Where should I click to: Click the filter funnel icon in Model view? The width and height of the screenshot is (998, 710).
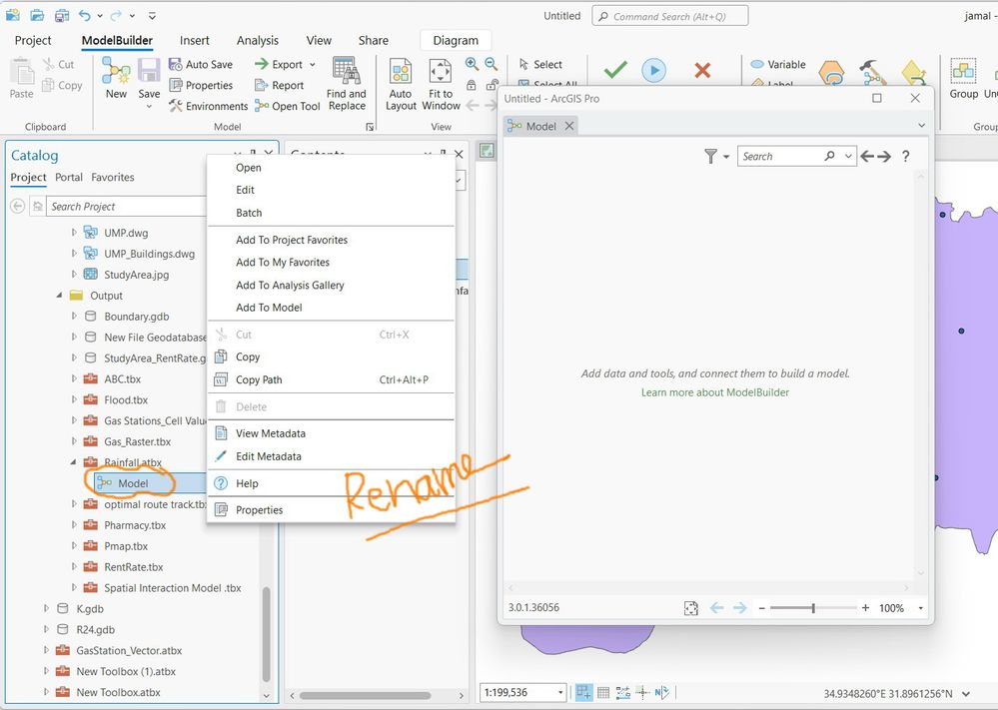[711, 156]
